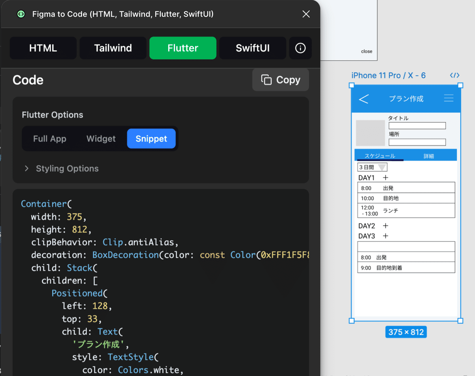The width and height of the screenshot is (475, 376).
Task: Select the Widget output option
Action: point(101,139)
